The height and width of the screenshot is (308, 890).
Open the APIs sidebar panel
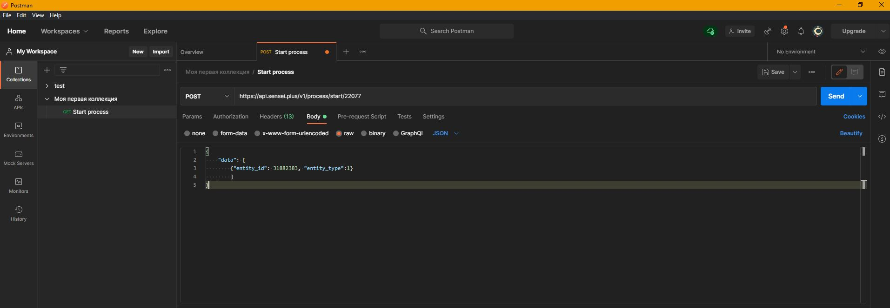point(19,102)
